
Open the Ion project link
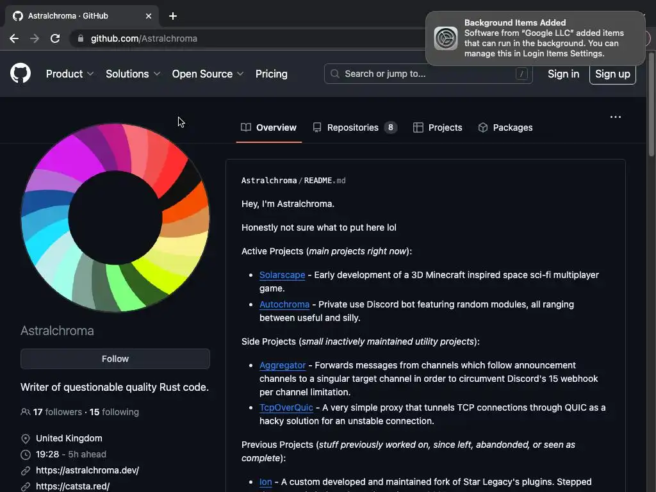point(266,482)
